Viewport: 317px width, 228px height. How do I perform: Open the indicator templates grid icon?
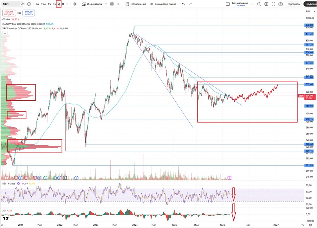pos(112,4)
